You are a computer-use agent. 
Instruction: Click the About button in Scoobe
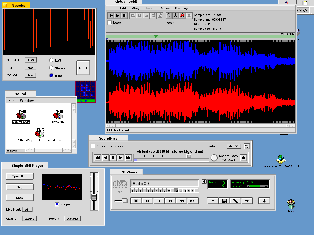(83, 68)
